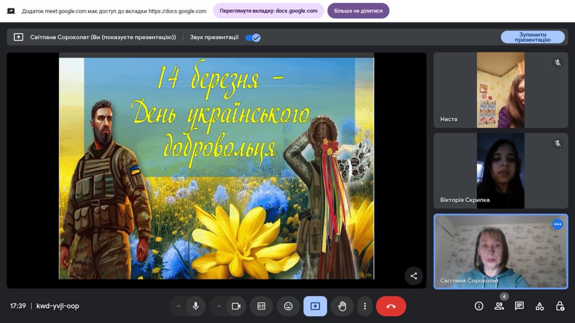This screenshot has height=323, width=575.
Task: Expand video settings chevron beside camera
Action: click(219, 306)
